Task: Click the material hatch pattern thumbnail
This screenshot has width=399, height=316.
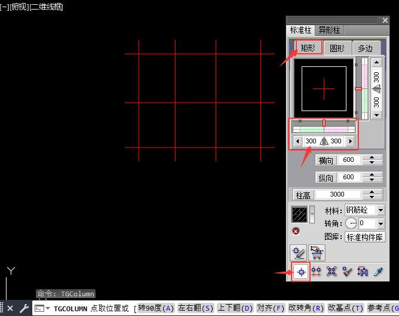Action: tap(299, 214)
